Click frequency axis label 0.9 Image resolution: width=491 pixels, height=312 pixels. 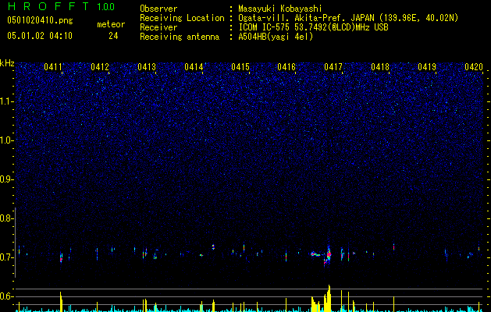coord(6,179)
